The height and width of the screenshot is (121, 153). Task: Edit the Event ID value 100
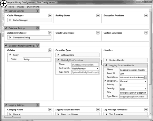[x=133, y=73]
